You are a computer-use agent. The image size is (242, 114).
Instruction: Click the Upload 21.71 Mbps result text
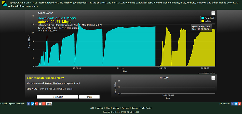pyautogui.click(x=55, y=22)
